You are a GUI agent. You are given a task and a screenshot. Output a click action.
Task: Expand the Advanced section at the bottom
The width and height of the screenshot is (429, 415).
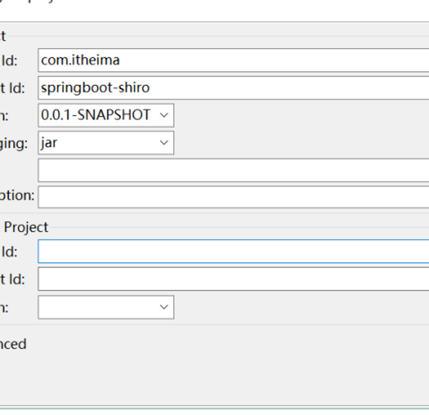pos(13,344)
